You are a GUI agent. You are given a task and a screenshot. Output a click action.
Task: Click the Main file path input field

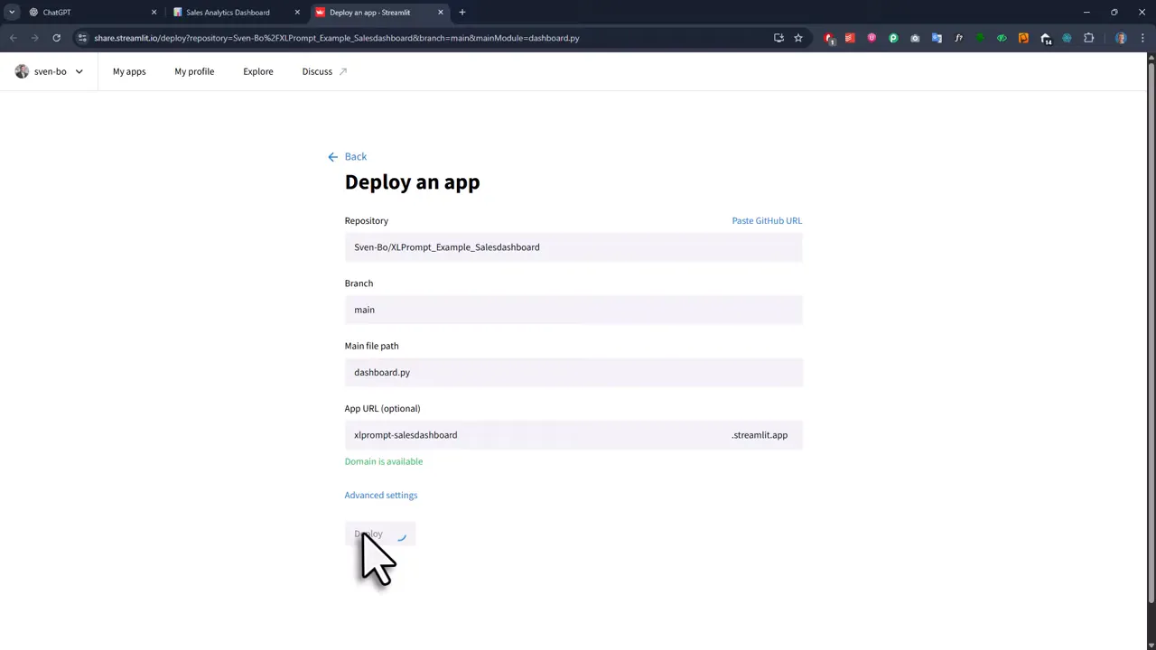coord(573,372)
